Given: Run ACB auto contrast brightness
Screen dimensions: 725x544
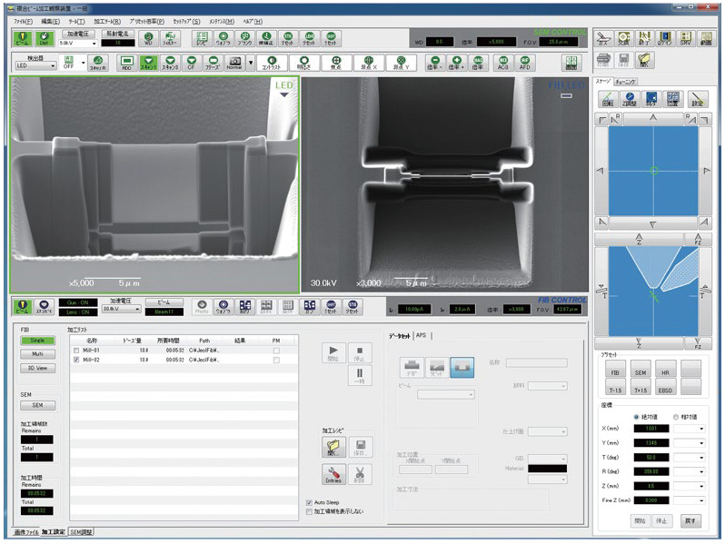Looking at the screenshot, I should 503,63.
